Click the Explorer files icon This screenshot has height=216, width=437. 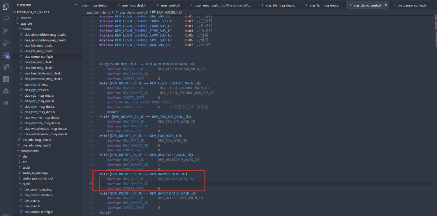click(6, 7)
